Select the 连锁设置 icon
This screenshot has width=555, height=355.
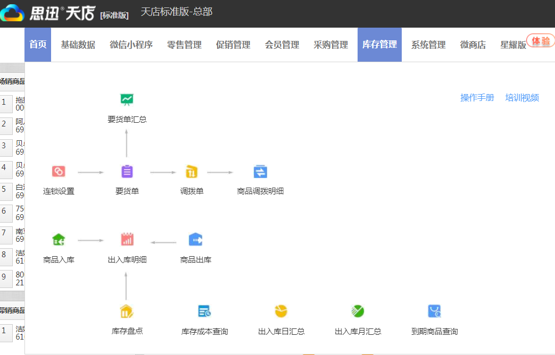58,171
